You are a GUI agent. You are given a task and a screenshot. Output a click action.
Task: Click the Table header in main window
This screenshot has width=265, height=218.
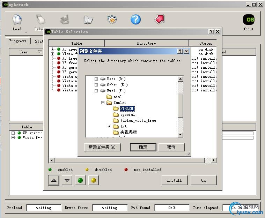(x=27, y=127)
